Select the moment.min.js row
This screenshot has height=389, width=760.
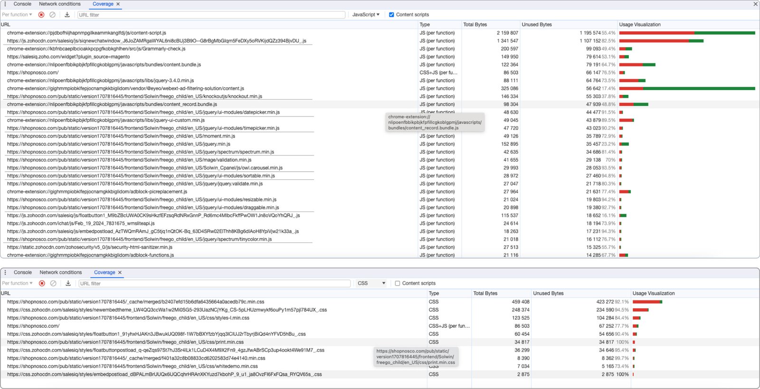point(380,136)
